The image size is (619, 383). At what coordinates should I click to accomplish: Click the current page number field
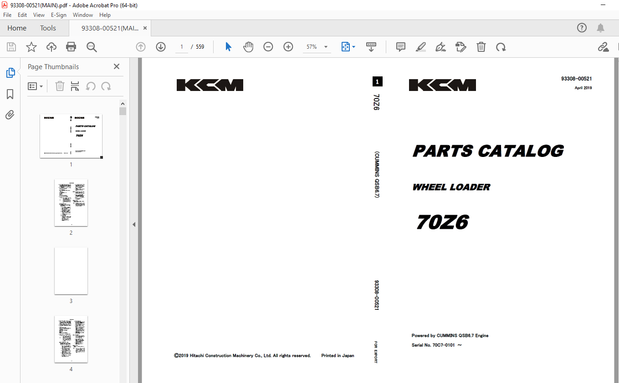pos(182,47)
